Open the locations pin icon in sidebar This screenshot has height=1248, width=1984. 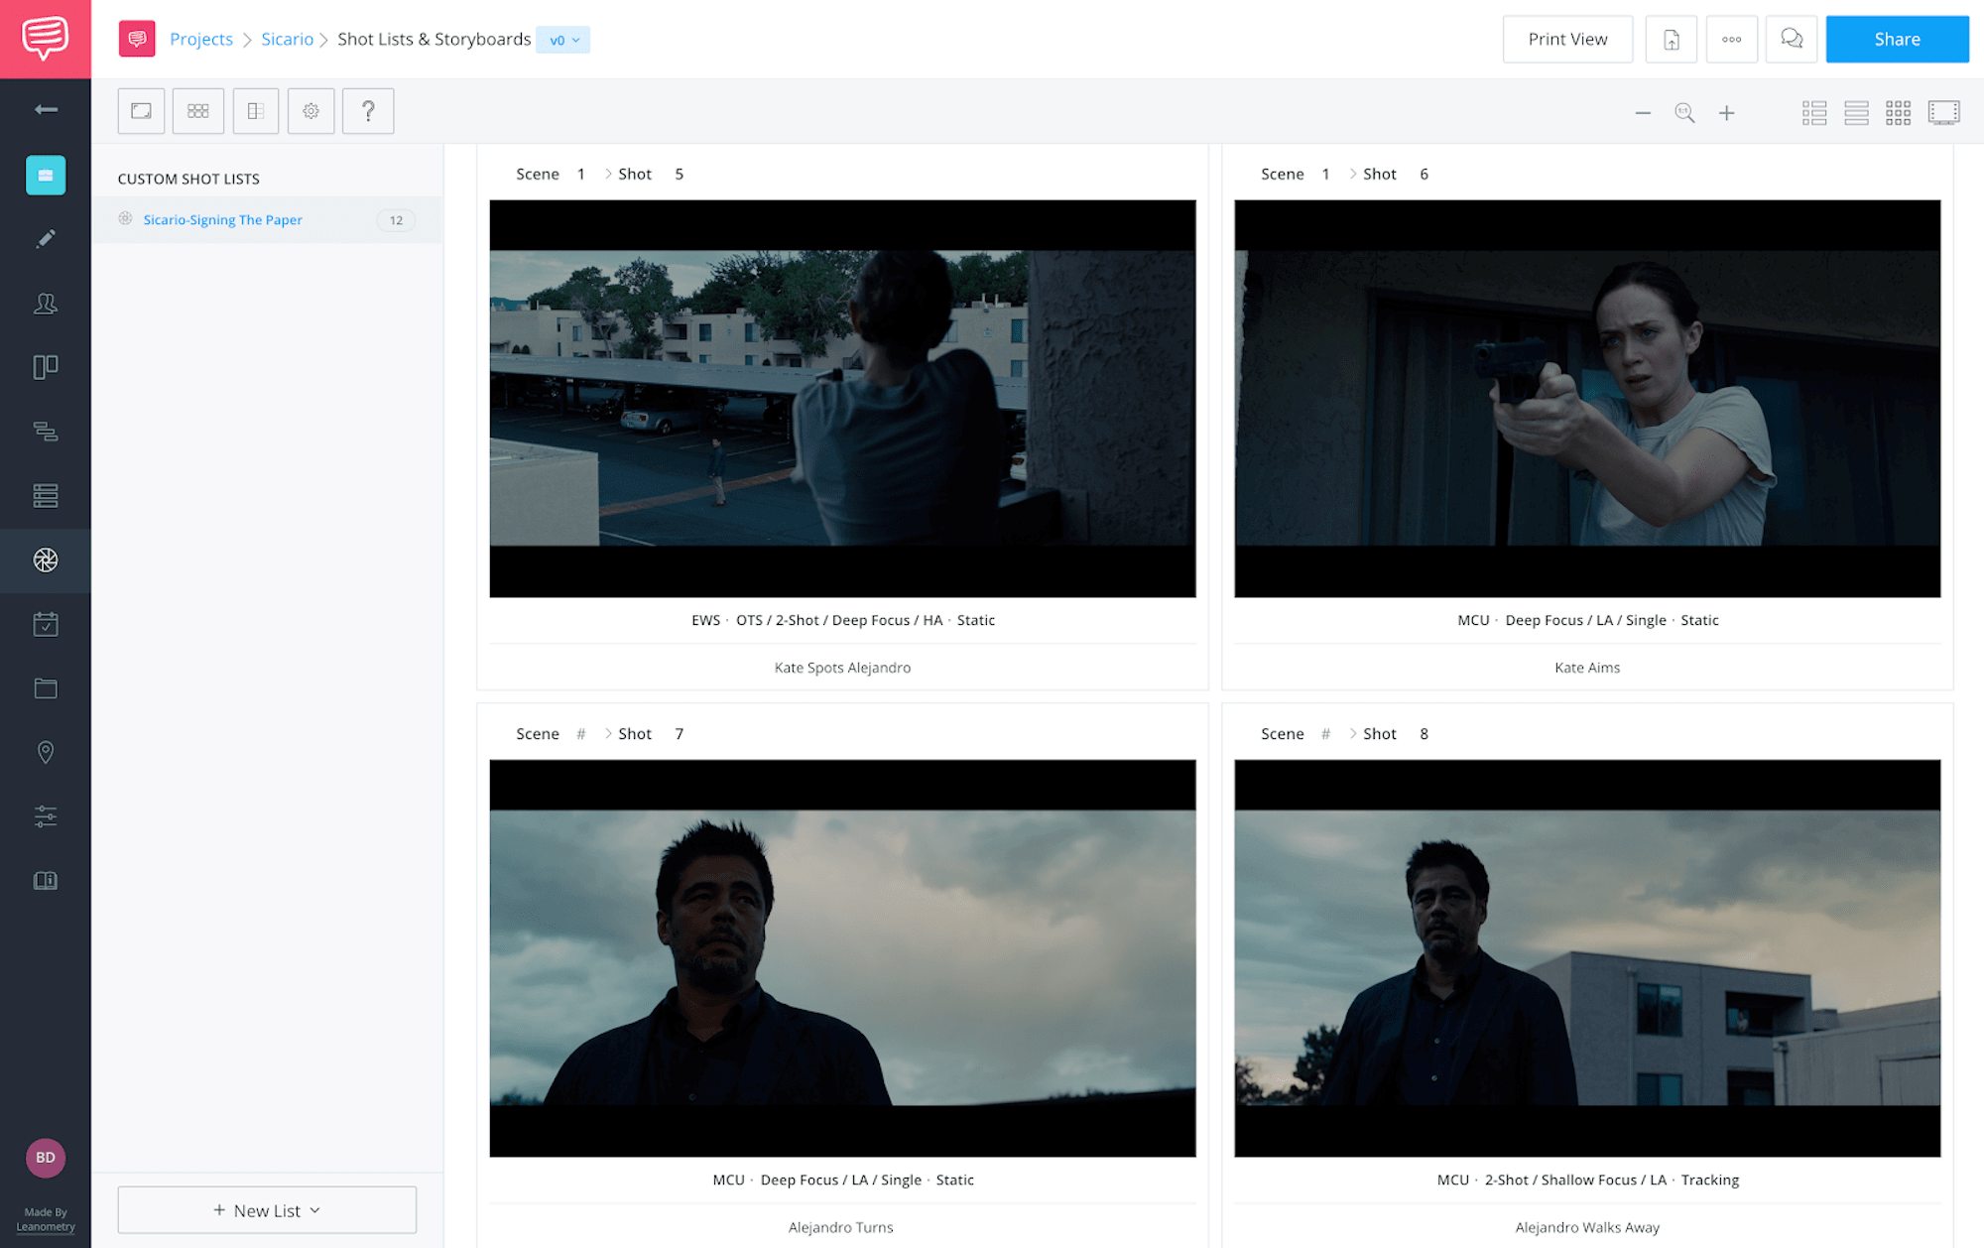click(46, 752)
